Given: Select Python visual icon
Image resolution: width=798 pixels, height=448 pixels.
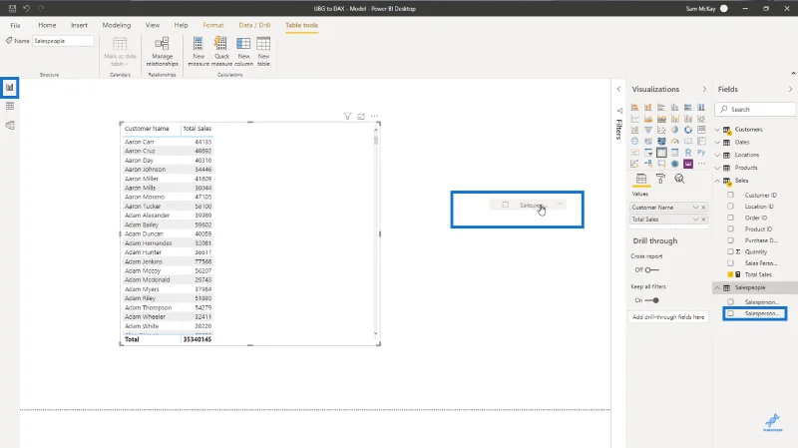Looking at the screenshot, I should click(x=701, y=153).
